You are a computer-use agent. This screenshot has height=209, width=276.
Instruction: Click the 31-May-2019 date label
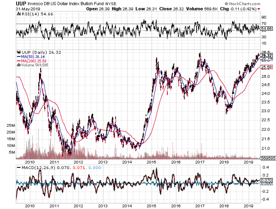tap(26, 9)
